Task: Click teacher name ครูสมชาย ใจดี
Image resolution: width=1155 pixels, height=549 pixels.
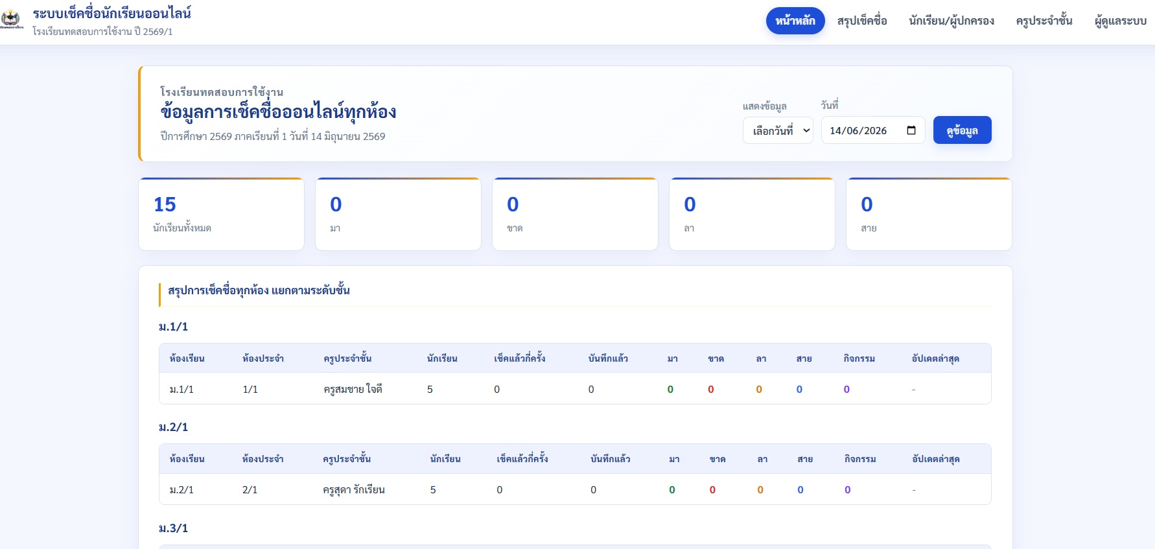Action: tap(353, 390)
